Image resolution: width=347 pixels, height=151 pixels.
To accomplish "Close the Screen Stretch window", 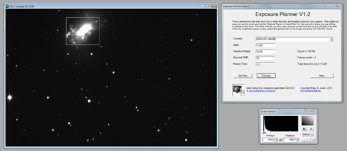I will click(312, 111).
